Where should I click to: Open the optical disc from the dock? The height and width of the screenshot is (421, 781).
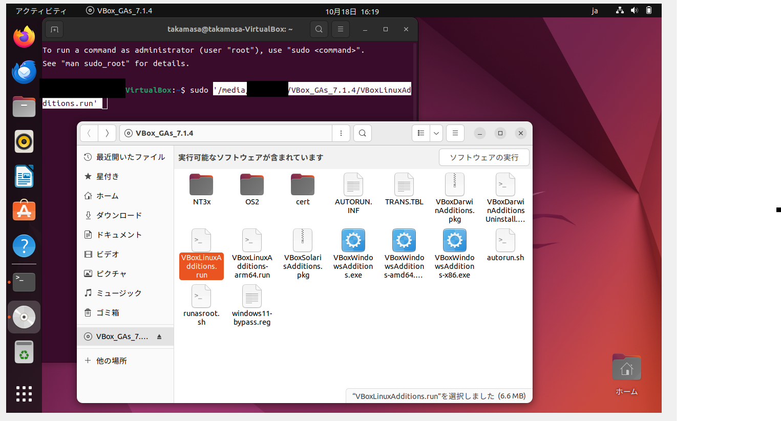tap(24, 317)
